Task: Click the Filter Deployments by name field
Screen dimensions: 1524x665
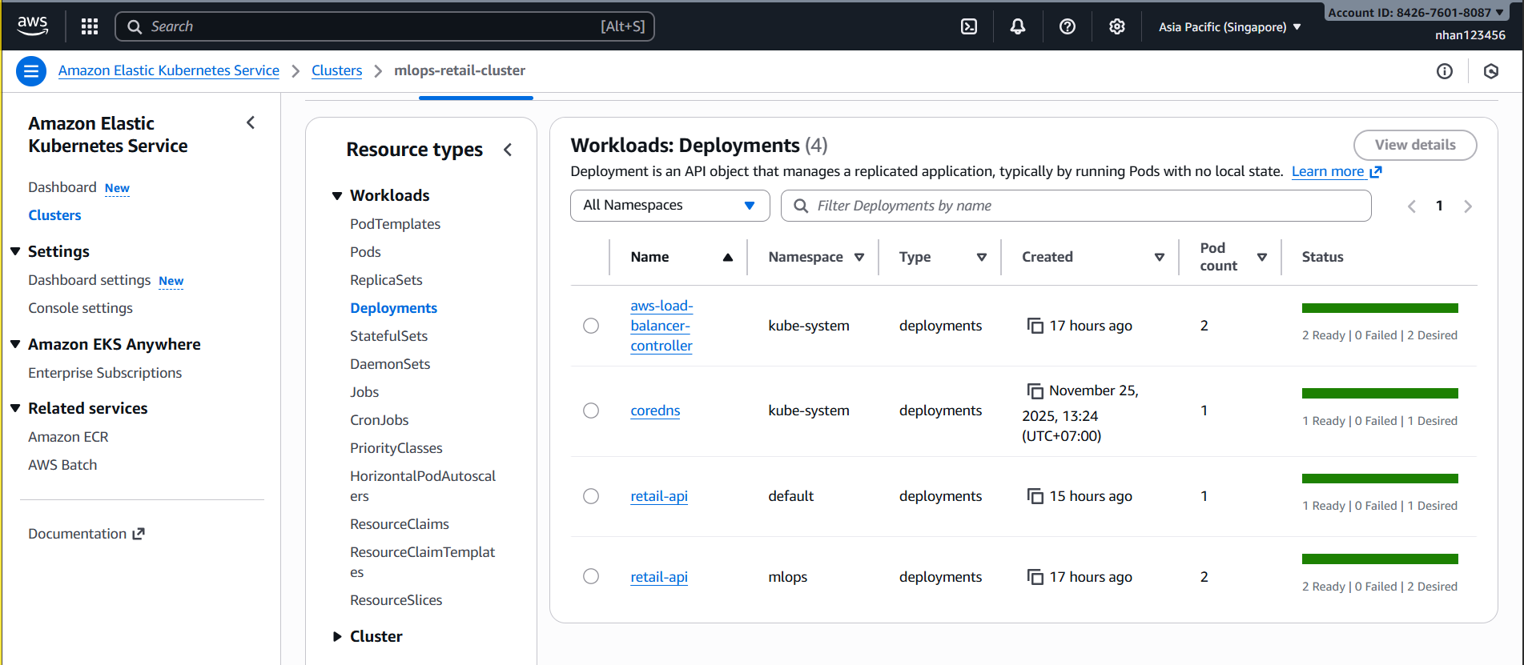Action: click(x=1075, y=206)
